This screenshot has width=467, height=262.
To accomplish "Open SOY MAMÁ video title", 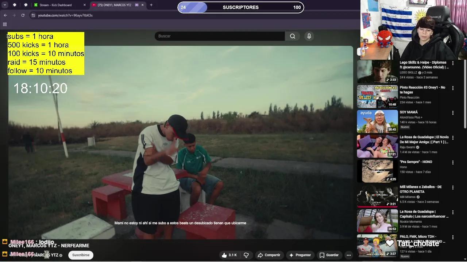I will click(x=409, y=112).
